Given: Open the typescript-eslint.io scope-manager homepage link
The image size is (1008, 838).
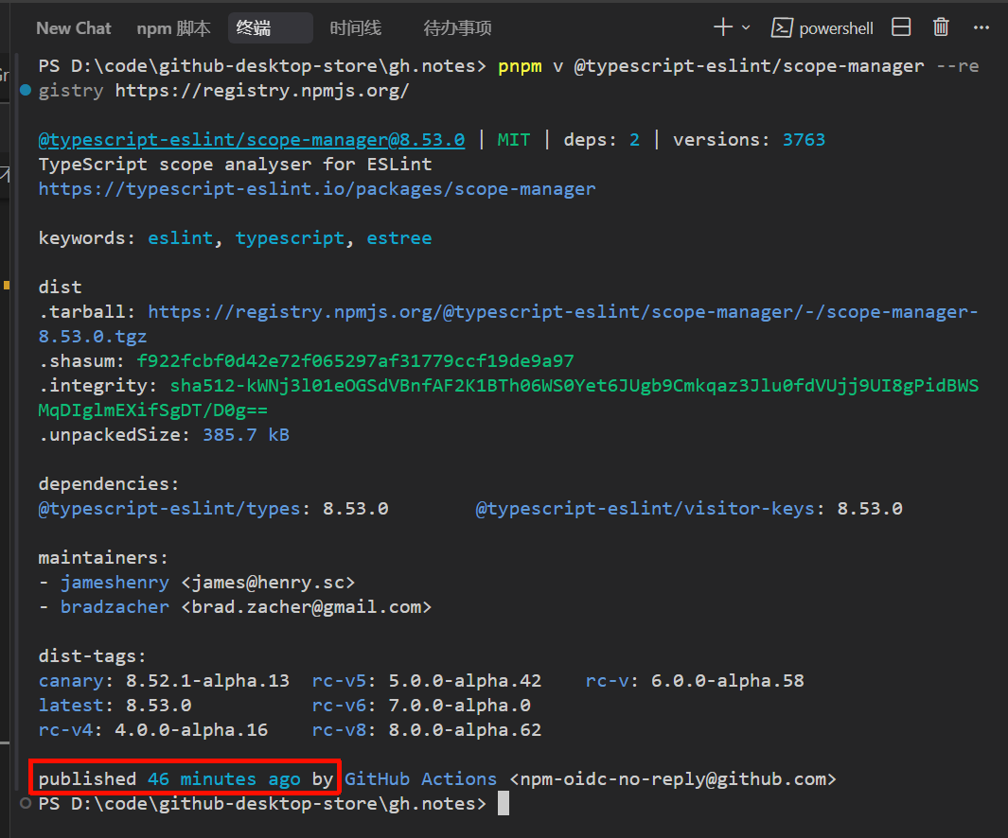Looking at the screenshot, I should pyautogui.click(x=317, y=188).
